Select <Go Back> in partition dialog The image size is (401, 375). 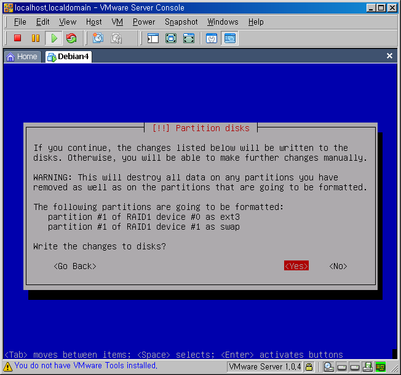[74, 266]
